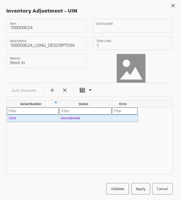Click the Status filter field

(86, 111)
